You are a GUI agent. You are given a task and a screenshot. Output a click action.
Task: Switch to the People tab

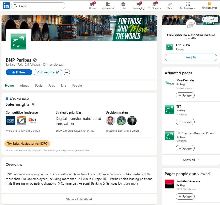point(77,86)
